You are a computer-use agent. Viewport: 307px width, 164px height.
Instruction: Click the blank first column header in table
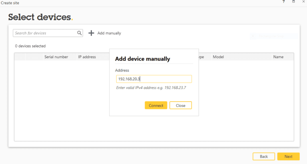tap(20, 57)
